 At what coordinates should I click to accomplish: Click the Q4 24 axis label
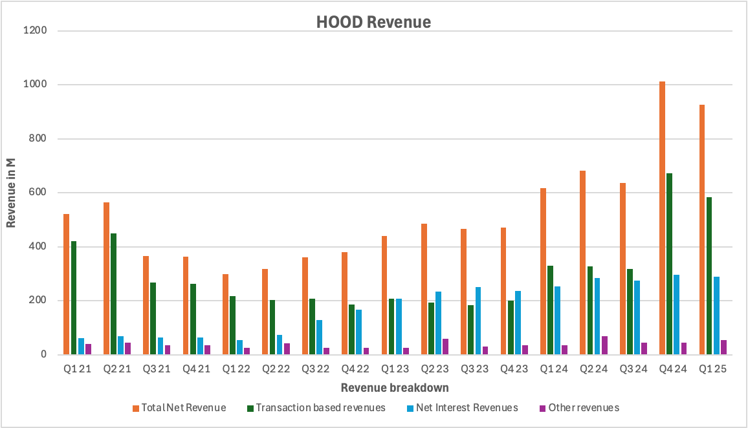673,369
